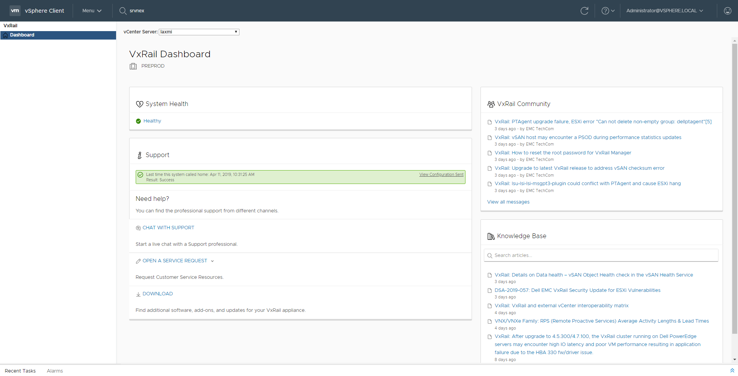Open the vCenter Server dropdown

199,32
